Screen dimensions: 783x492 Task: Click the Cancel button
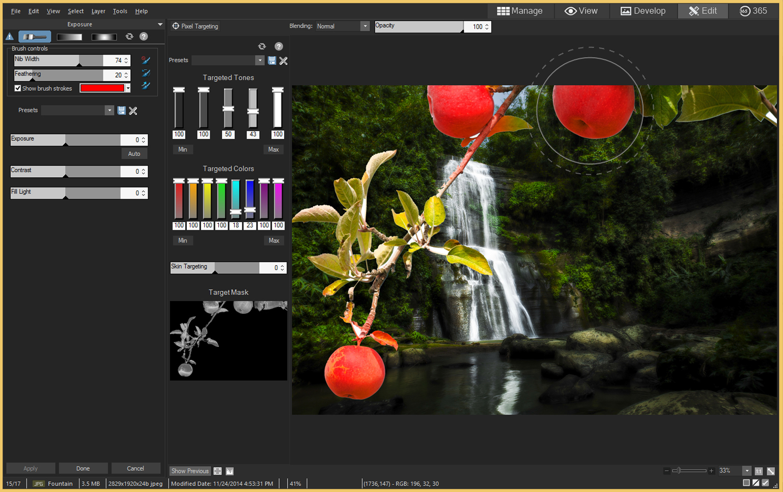click(x=135, y=468)
